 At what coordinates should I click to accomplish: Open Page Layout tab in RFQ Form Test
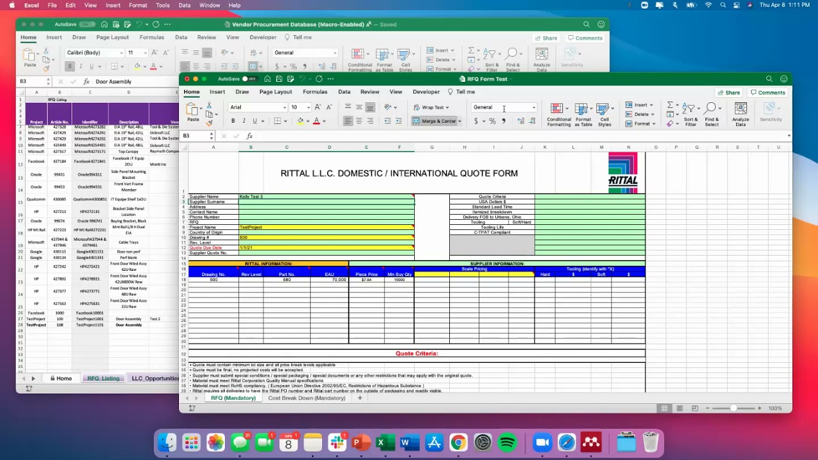(x=275, y=92)
